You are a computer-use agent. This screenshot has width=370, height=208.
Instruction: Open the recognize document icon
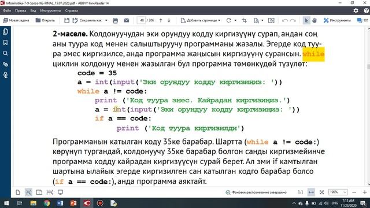coord(256,21)
